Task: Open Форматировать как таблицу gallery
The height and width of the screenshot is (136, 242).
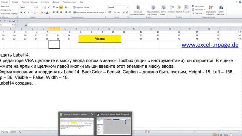Action: [153, 10]
